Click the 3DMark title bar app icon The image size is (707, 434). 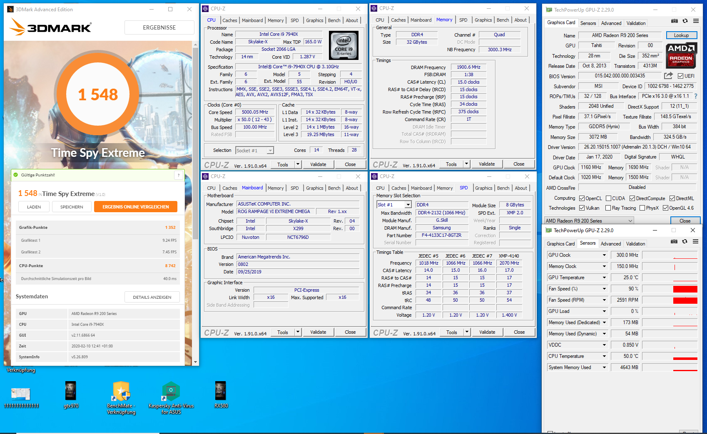[10, 9]
